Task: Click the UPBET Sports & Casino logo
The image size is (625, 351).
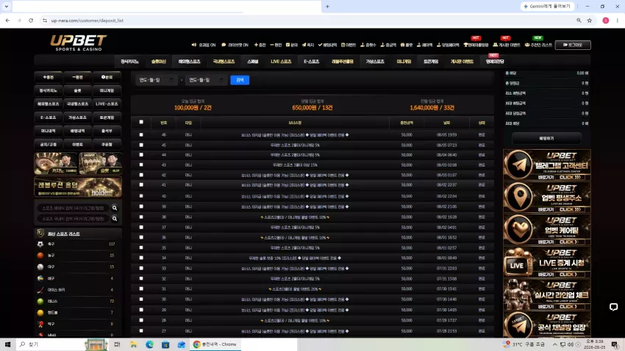Action: (x=79, y=43)
